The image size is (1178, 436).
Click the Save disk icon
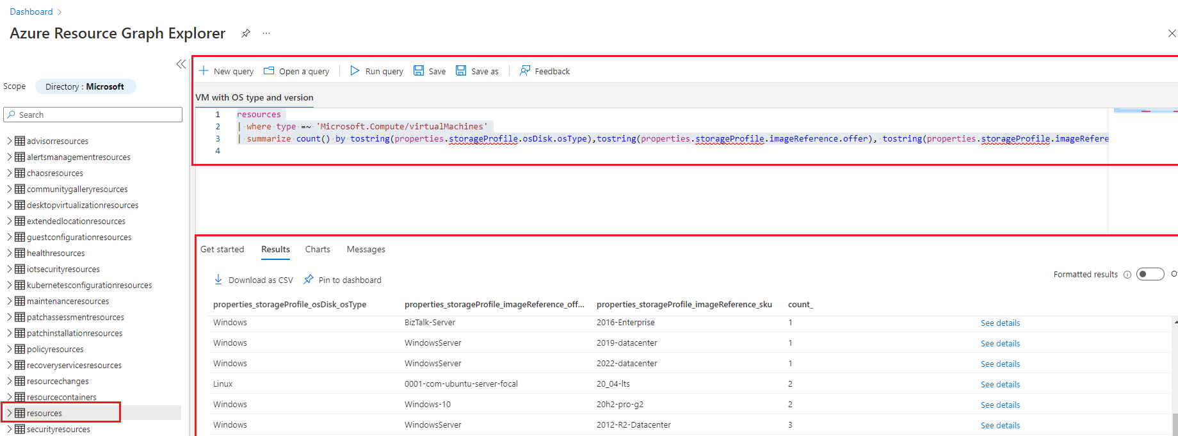(419, 70)
